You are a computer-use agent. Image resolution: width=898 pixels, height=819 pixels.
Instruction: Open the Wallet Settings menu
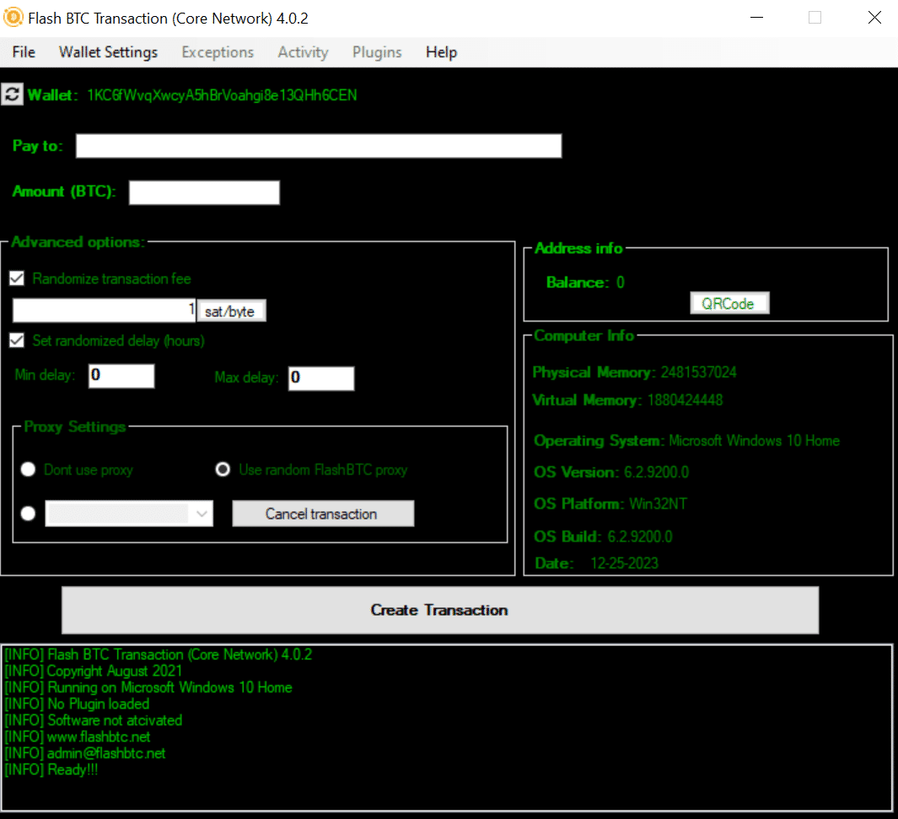point(108,52)
